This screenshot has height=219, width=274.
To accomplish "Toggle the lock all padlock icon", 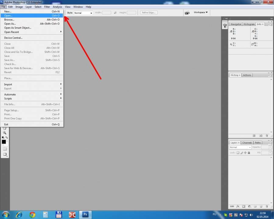I will (249, 153).
